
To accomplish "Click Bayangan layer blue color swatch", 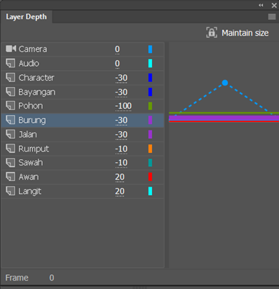I will [150, 92].
